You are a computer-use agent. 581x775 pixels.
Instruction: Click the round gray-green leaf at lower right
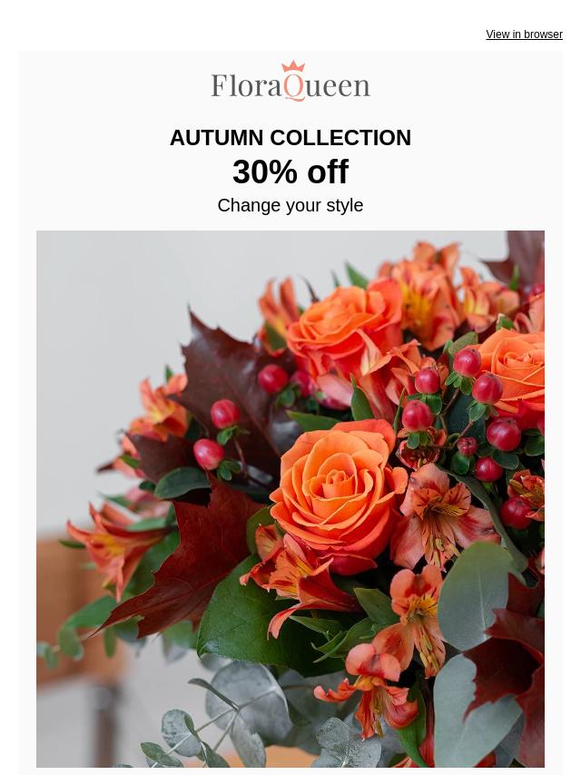pyautogui.click(x=475, y=595)
